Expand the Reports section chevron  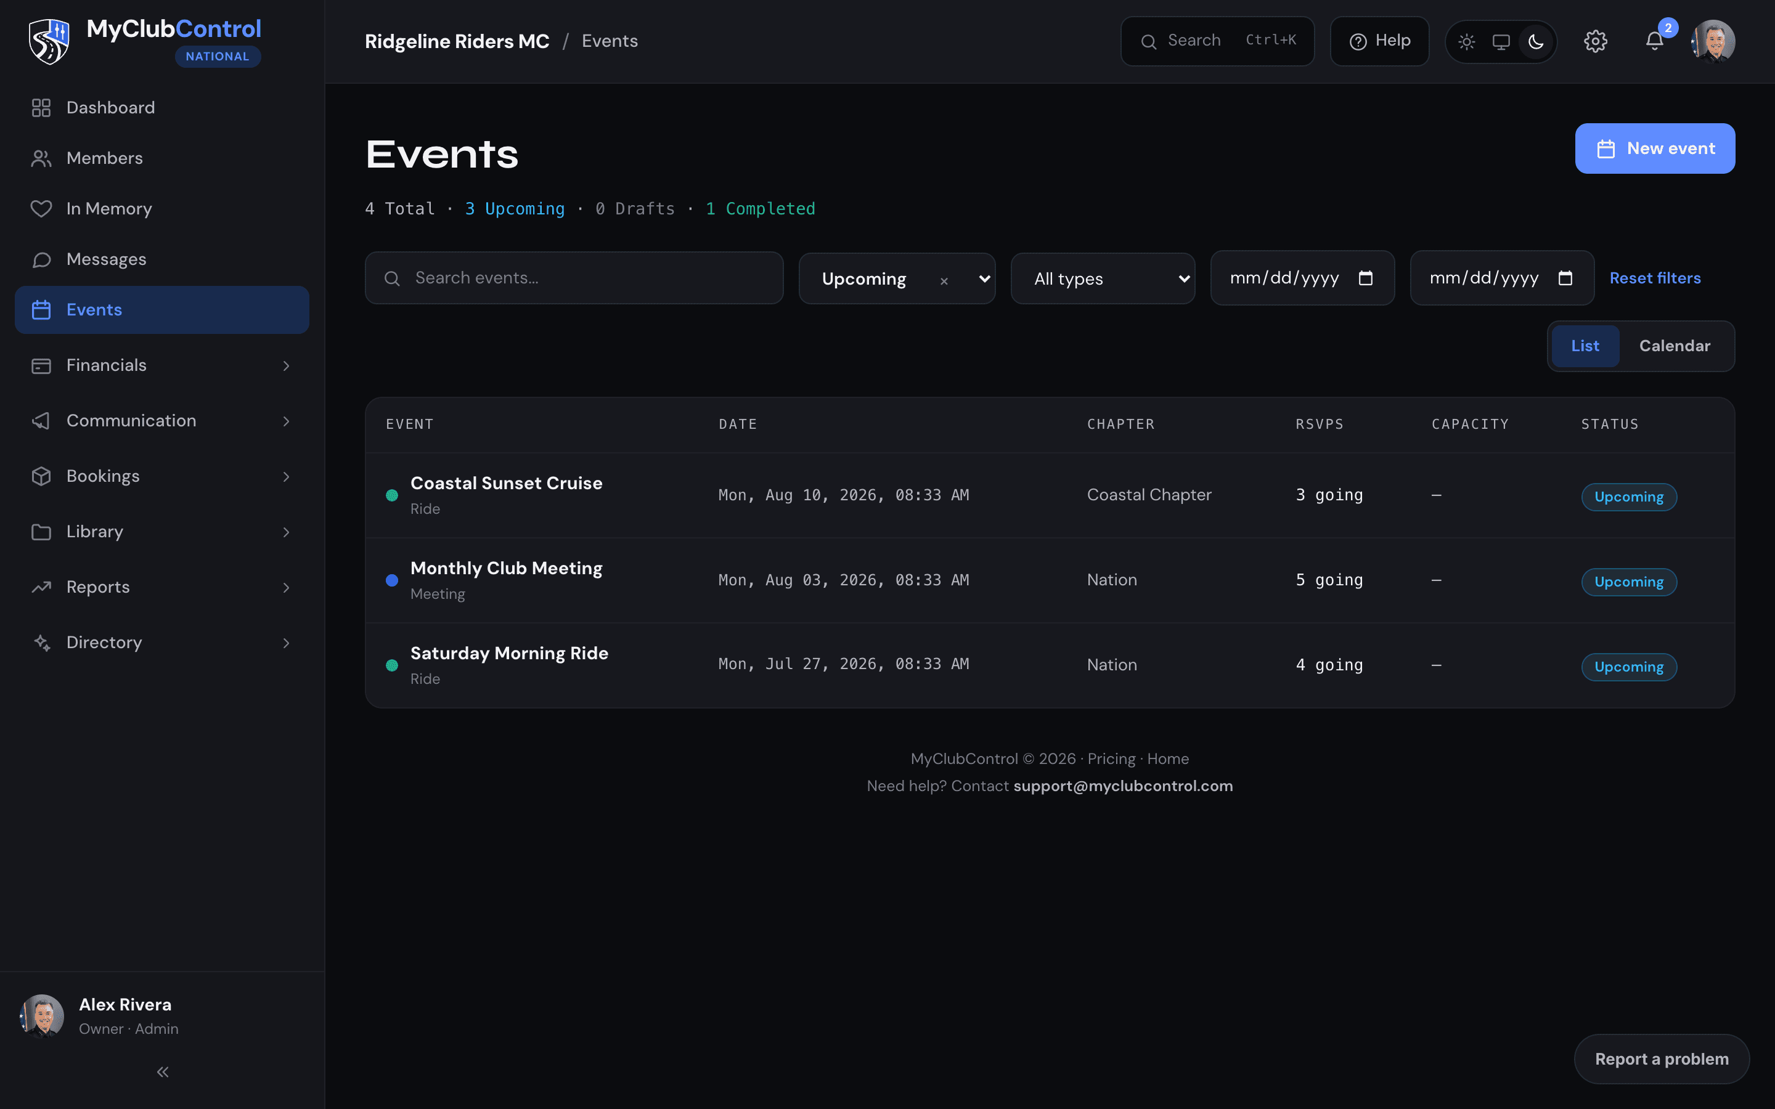click(286, 588)
